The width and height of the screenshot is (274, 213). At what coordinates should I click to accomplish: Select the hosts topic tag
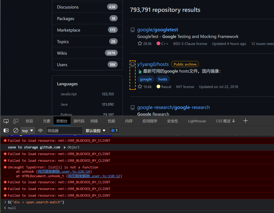pyautogui.click(x=162, y=79)
